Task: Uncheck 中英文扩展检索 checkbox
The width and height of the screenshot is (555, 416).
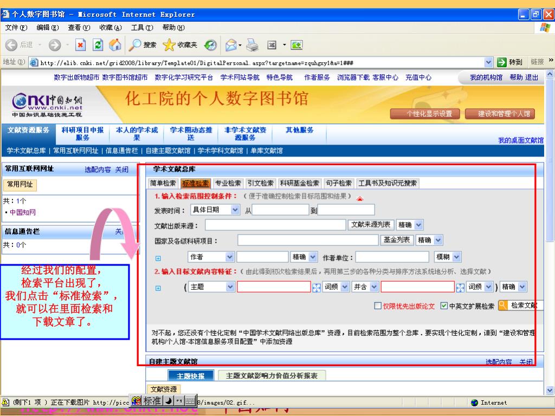Action: pos(444,305)
